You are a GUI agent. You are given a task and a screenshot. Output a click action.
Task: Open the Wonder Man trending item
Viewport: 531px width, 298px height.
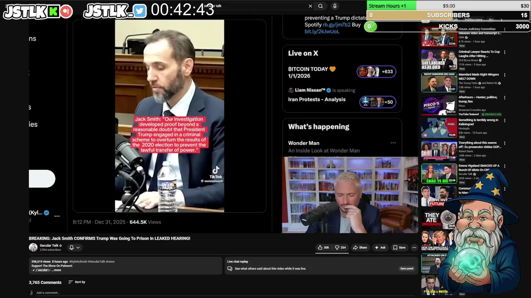(324, 147)
